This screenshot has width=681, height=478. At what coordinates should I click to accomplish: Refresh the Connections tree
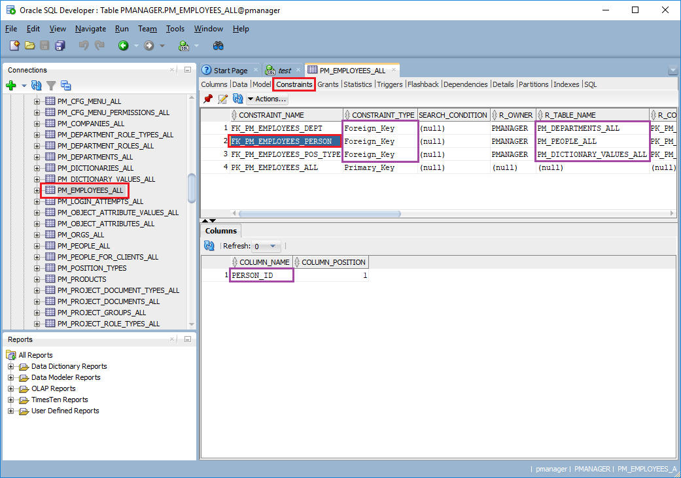point(36,85)
